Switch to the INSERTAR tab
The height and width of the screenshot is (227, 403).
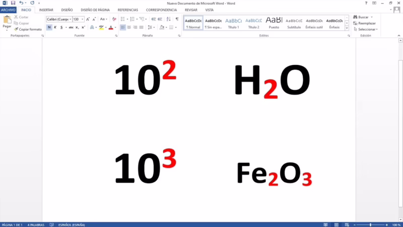tap(46, 10)
